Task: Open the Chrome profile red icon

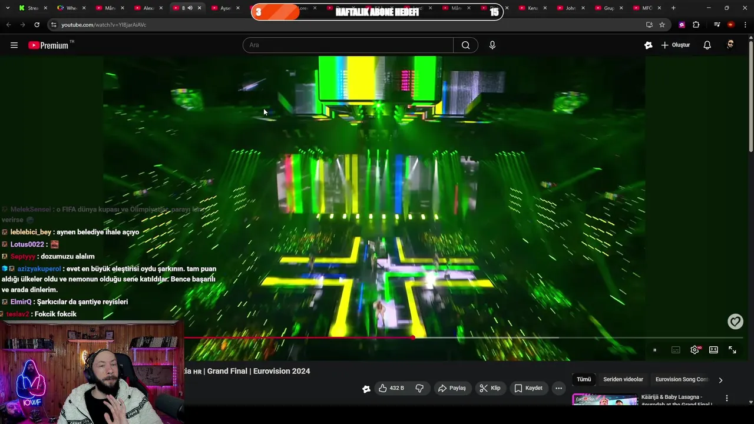Action: pyautogui.click(x=730, y=25)
